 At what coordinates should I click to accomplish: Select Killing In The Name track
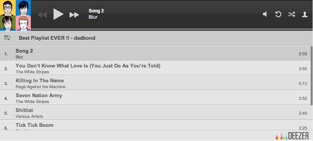[155, 83]
